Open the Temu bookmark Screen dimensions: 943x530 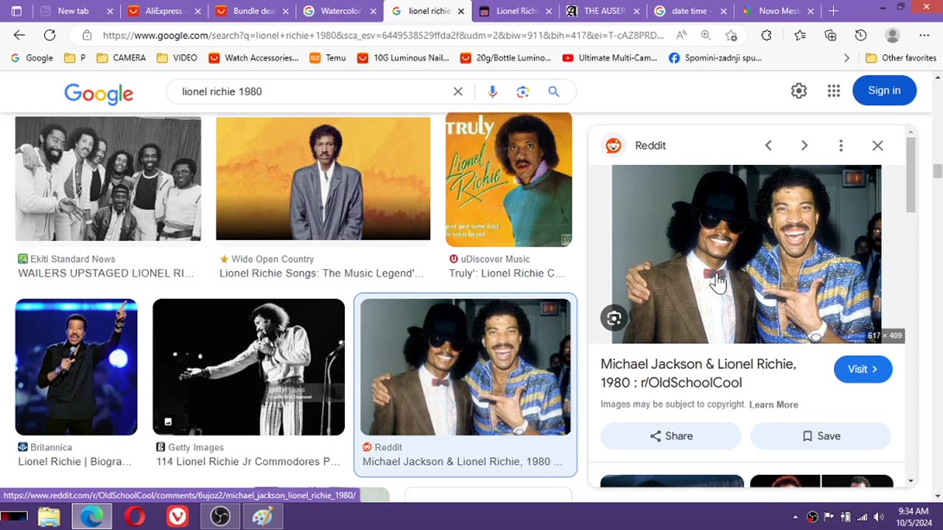tap(327, 57)
